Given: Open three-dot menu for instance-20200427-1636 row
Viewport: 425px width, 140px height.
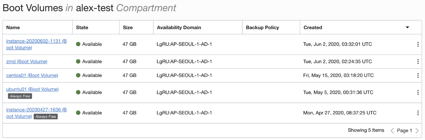Looking at the screenshot, I should (418, 113).
